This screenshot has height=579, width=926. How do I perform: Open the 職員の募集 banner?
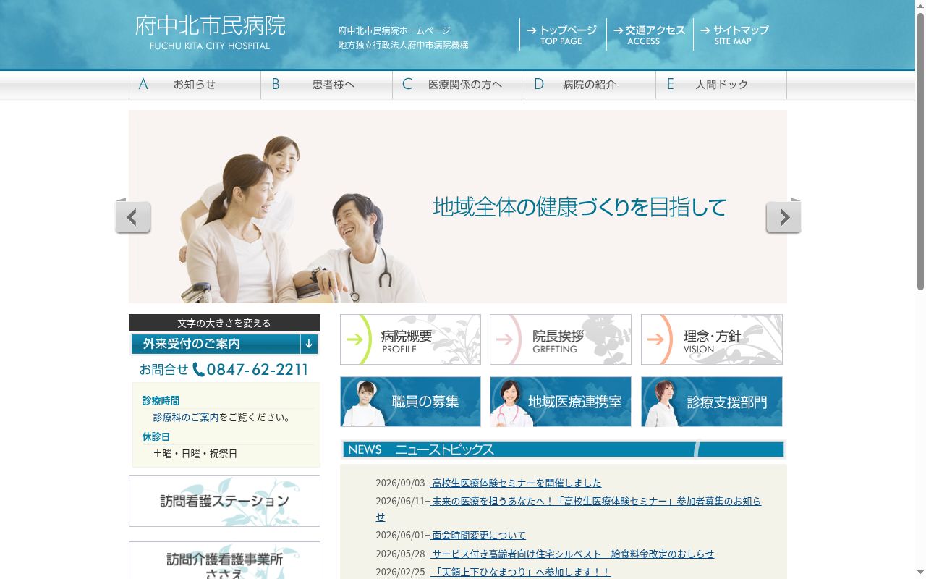[410, 402]
